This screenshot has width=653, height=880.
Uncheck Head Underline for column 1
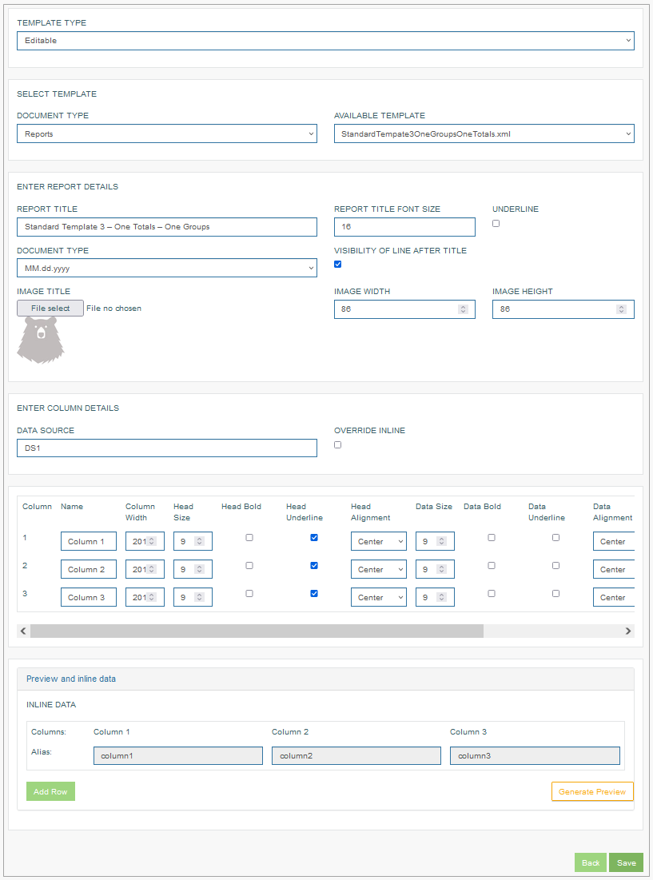click(x=314, y=538)
